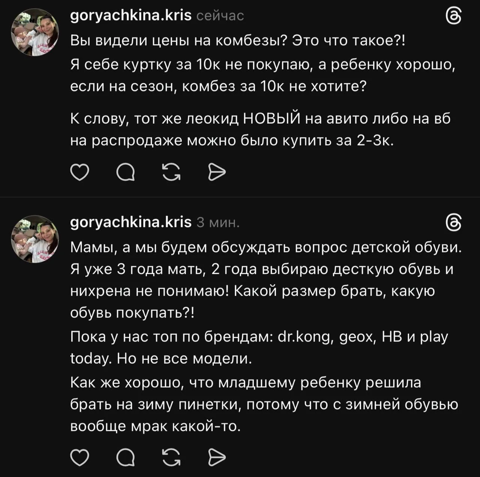The height and width of the screenshot is (477, 480).
Task: Tap the '3 мин.' timestamp
Action: [x=218, y=223]
